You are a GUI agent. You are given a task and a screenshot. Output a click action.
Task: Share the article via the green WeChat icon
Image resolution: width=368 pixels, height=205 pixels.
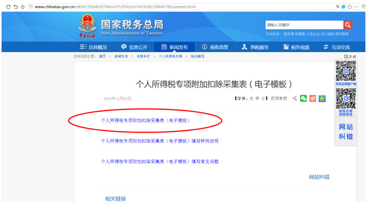(304, 99)
